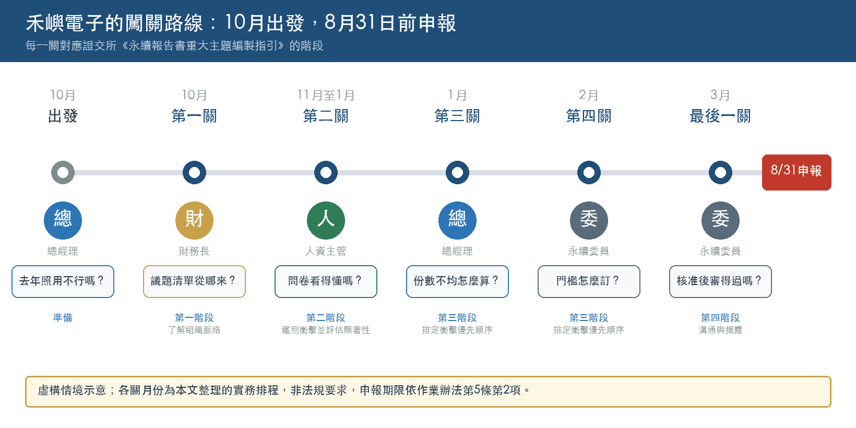Open the 議題清單從哪來？ bubble
Viewport: 856px width, 428px height.
pyautogui.click(x=194, y=281)
